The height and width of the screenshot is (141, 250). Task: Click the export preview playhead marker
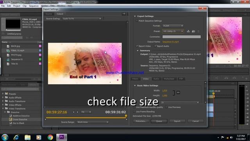(126, 116)
